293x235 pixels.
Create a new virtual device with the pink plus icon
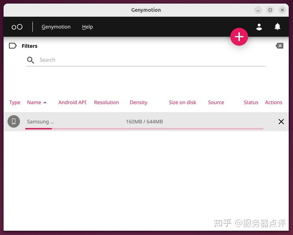pos(239,37)
